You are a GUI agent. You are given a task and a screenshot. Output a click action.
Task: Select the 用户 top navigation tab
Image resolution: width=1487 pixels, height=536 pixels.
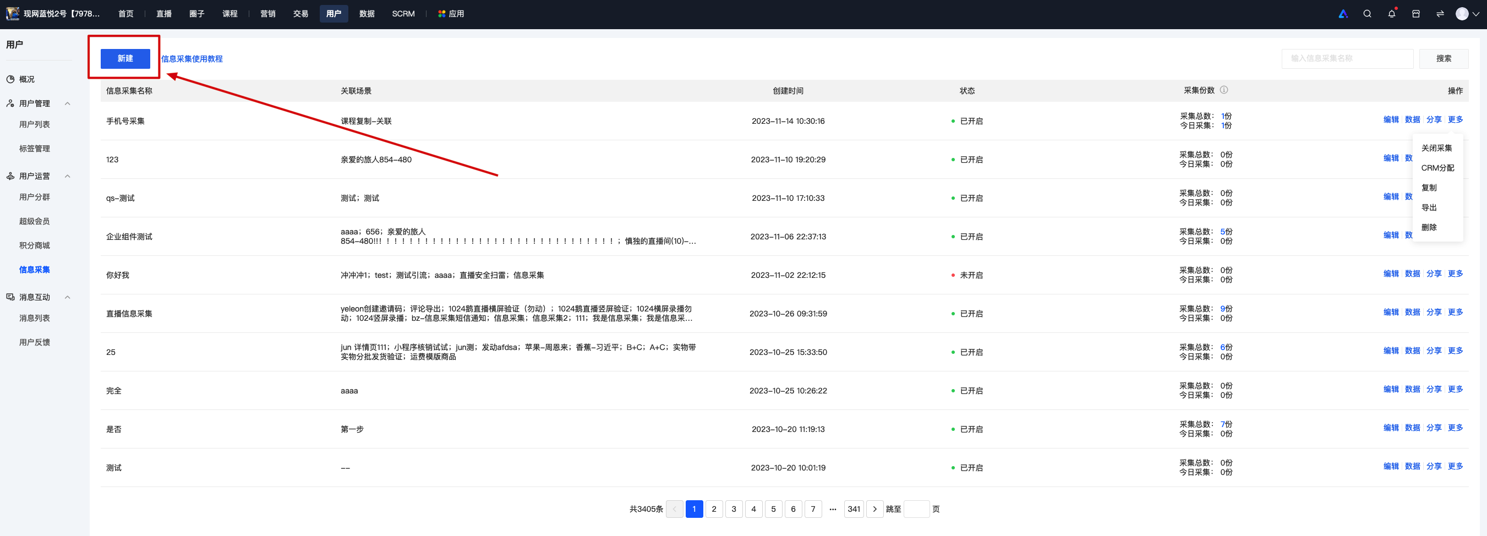pos(334,14)
